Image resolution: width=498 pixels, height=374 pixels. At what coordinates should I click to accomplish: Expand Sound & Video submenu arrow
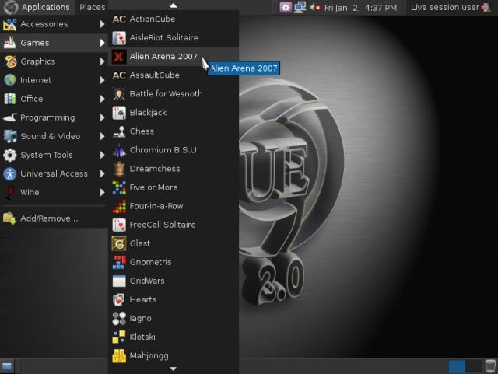tap(102, 137)
